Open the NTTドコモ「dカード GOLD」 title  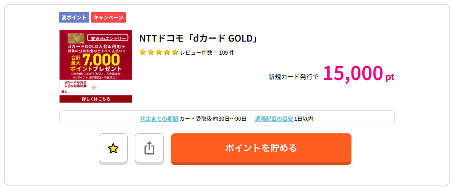point(199,38)
